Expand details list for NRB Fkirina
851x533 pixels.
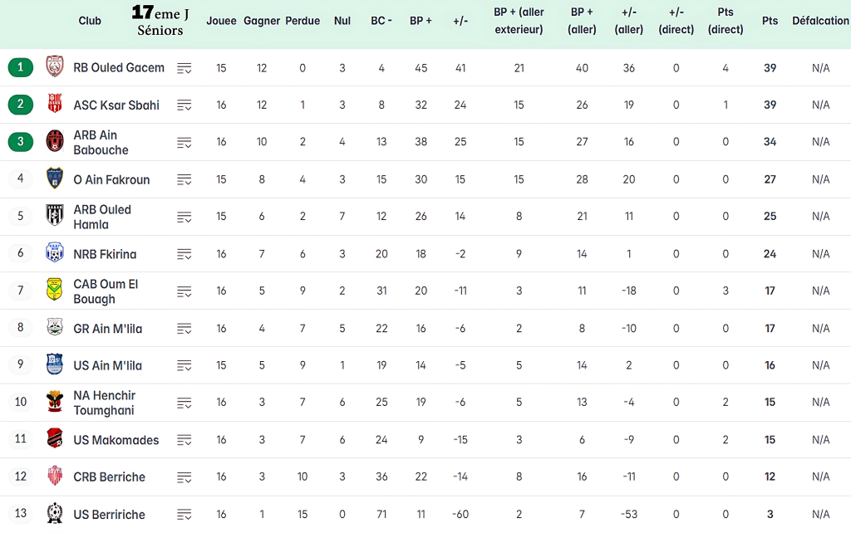[x=184, y=254]
